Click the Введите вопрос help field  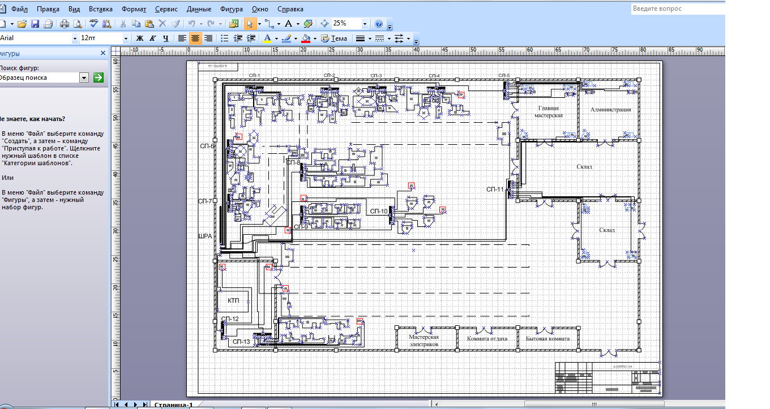[x=677, y=8]
